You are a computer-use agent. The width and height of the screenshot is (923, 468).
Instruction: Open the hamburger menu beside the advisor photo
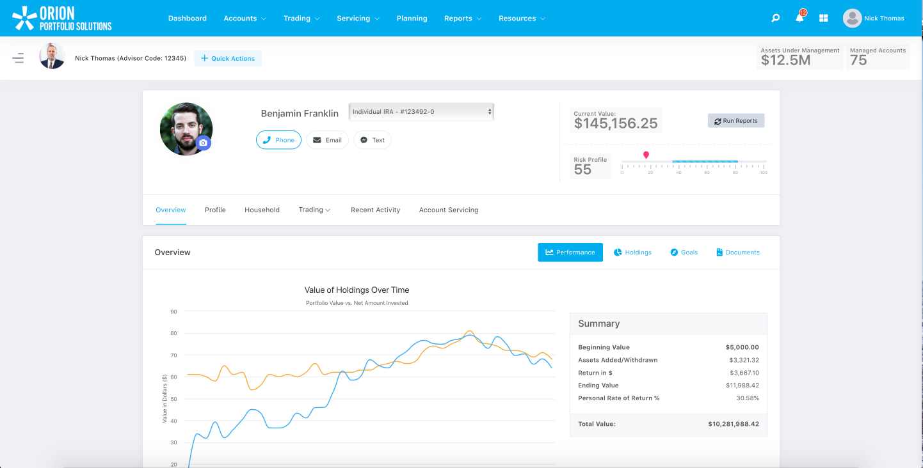pyautogui.click(x=18, y=58)
